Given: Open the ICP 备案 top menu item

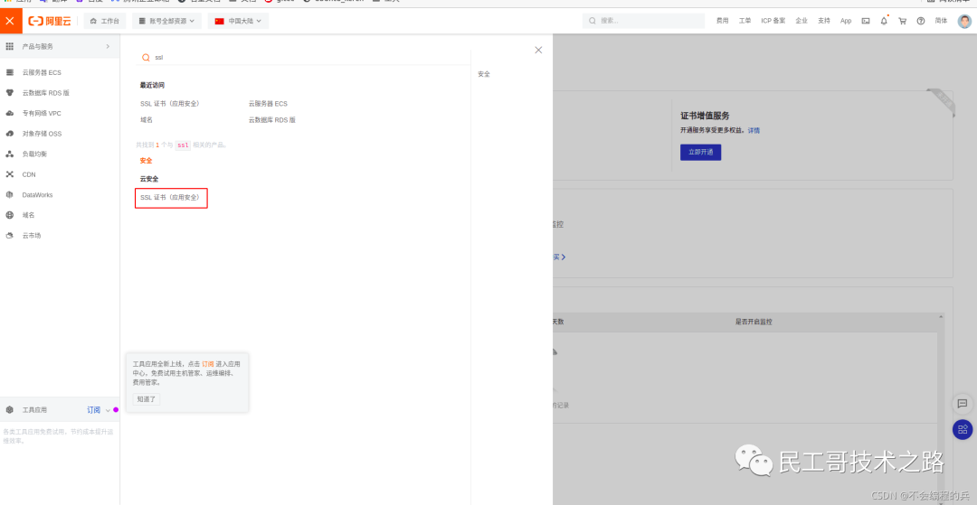Looking at the screenshot, I should click(x=773, y=21).
